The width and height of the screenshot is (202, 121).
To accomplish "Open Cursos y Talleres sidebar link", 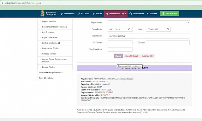I will pos(49,54).
